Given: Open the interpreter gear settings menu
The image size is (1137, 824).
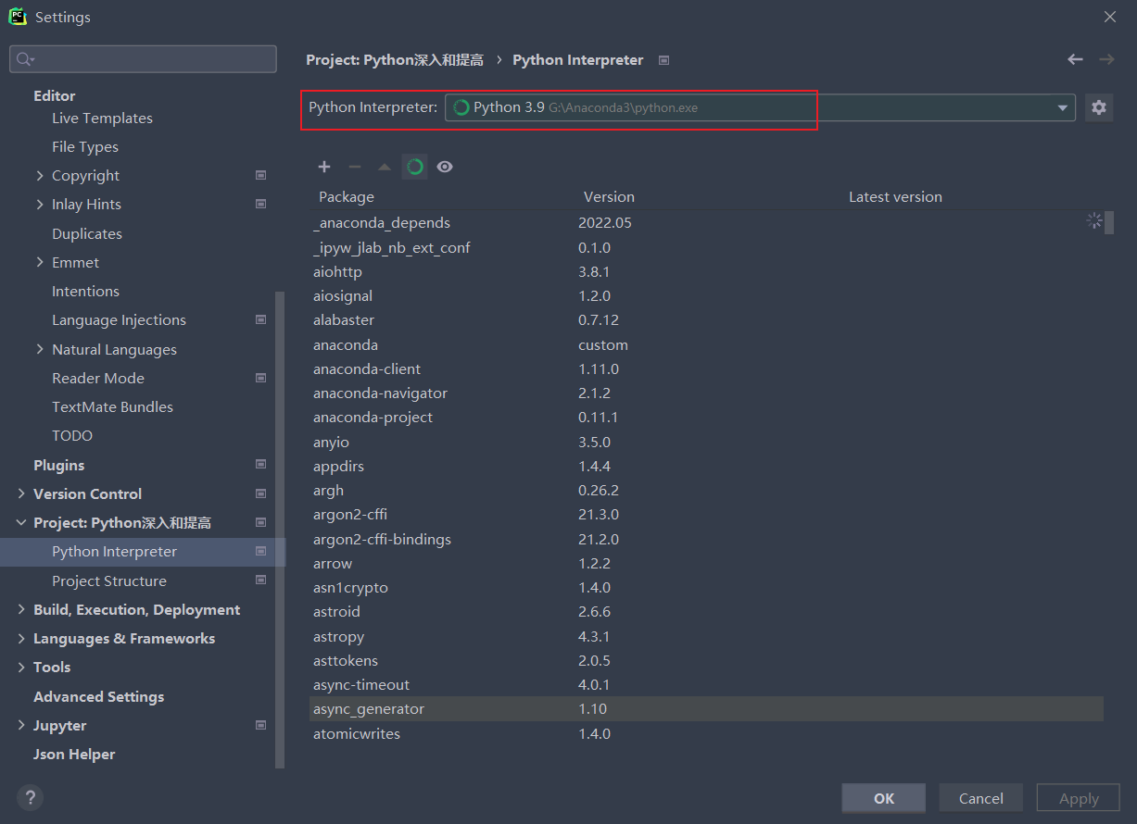Looking at the screenshot, I should coord(1099,107).
